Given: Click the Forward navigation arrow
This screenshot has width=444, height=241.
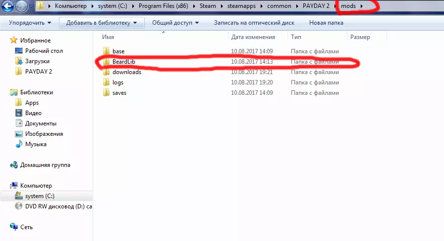Looking at the screenshot, I should [21, 6].
